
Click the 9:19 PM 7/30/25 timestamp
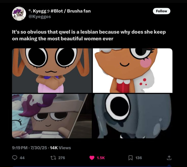tap(29, 148)
